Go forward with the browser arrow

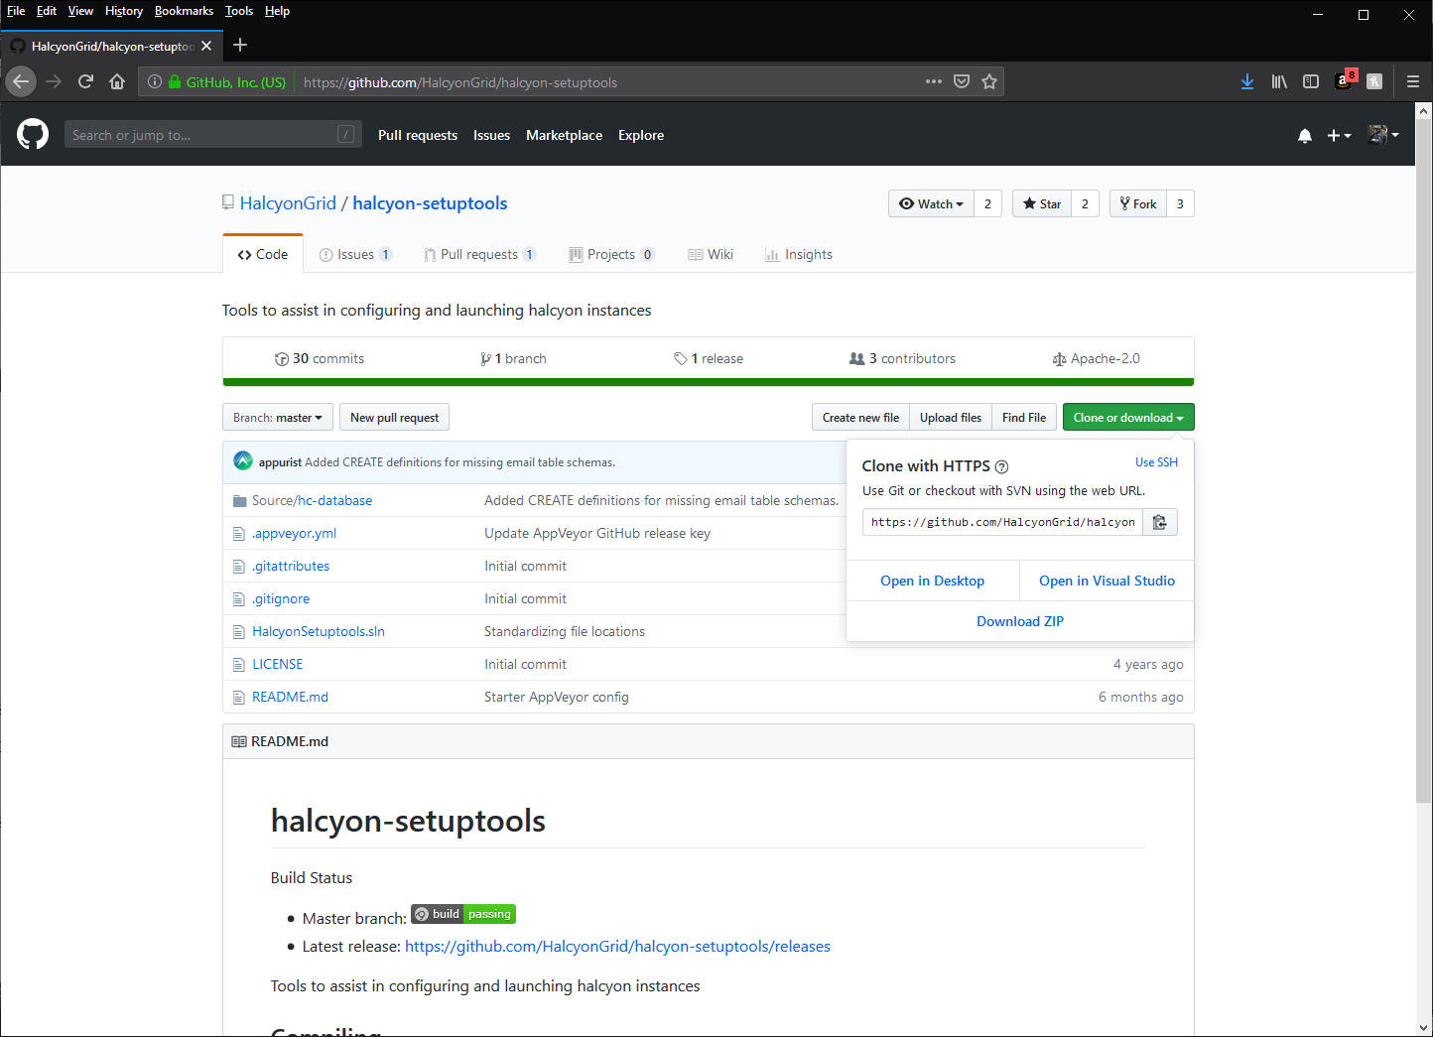click(54, 82)
